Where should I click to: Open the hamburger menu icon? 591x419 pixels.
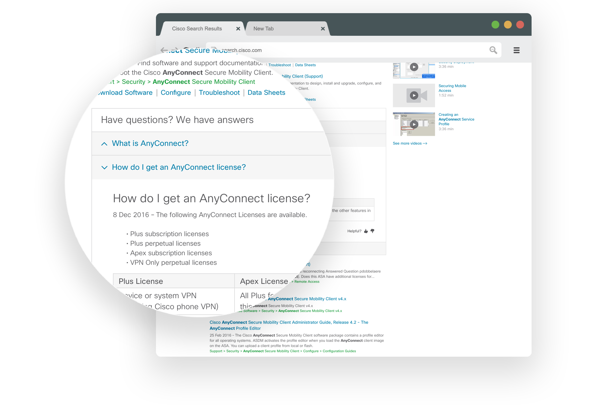pyautogui.click(x=516, y=50)
